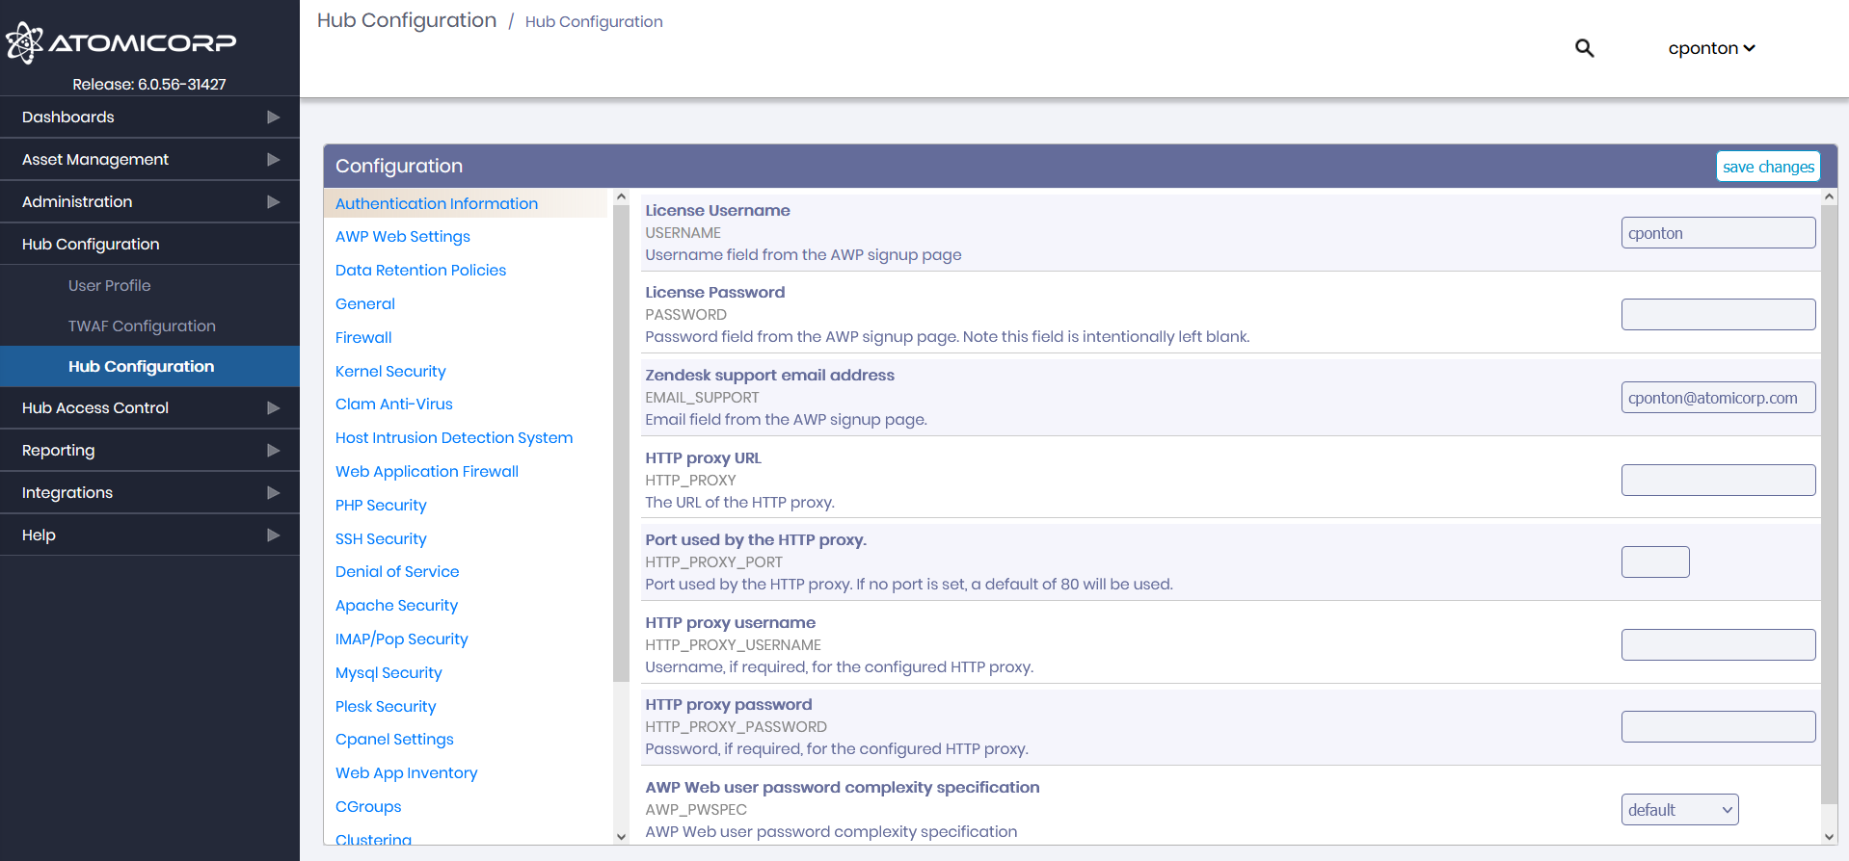Click the HTTP proxy URL field

[1718, 481]
